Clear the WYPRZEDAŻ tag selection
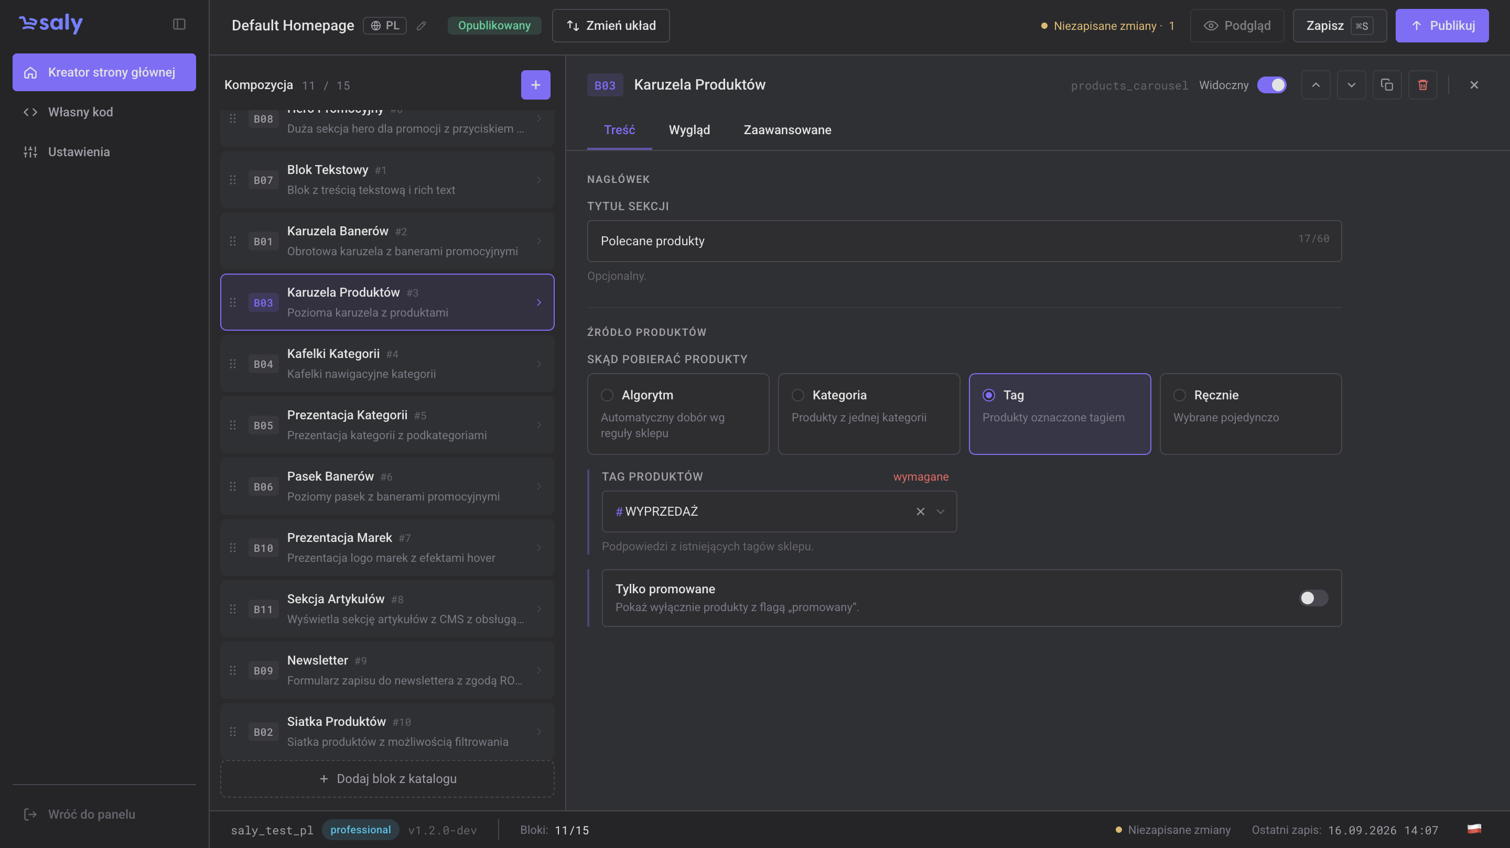This screenshot has height=848, width=1510. 920,512
